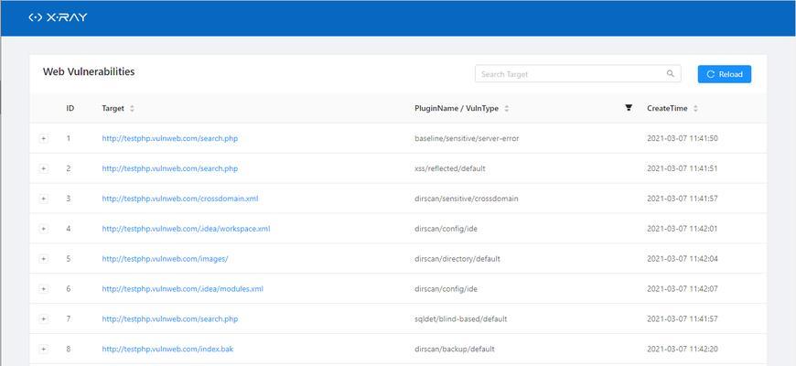This screenshot has height=366, width=796.
Task: Open the images/ directory link
Action: pyautogui.click(x=165, y=258)
